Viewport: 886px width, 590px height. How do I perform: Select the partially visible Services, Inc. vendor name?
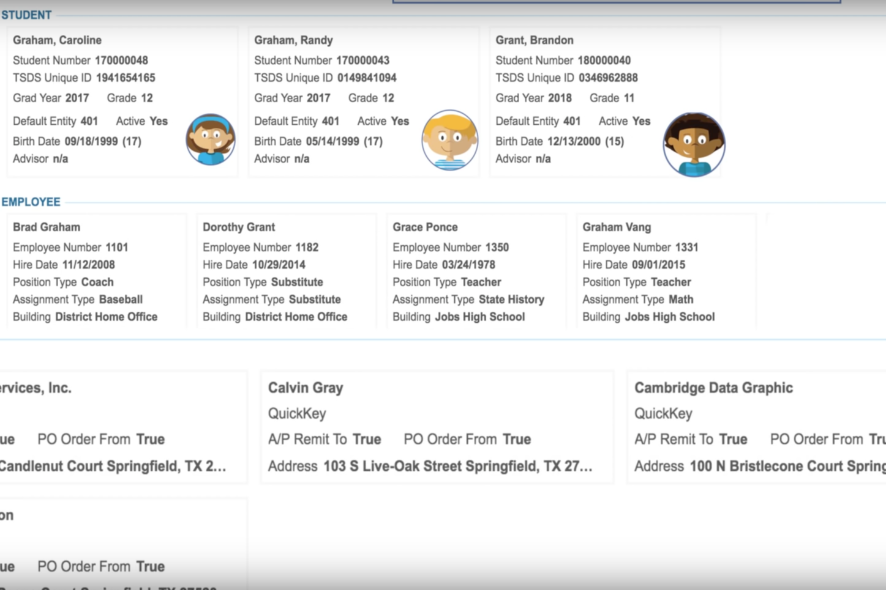coord(36,388)
